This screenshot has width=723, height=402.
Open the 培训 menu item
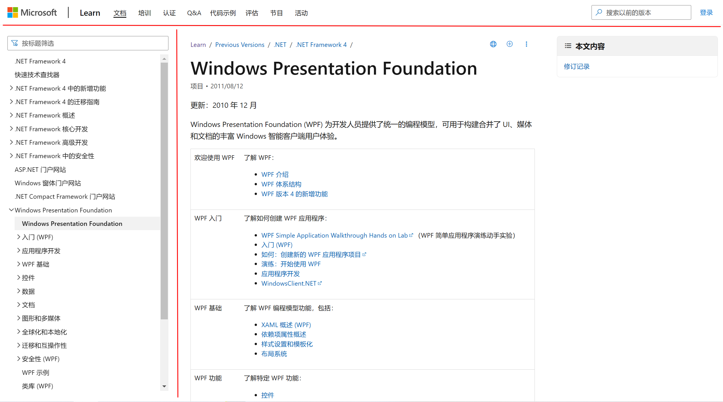(144, 13)
